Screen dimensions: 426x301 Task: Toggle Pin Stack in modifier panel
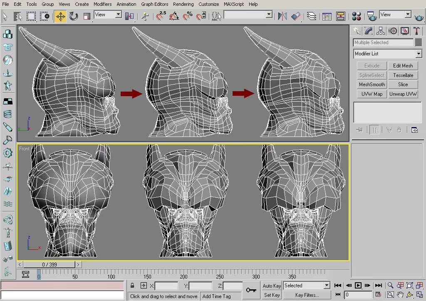359,130
